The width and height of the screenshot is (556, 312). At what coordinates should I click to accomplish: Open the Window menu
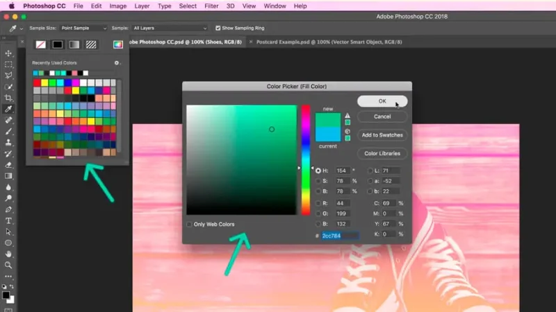[275, 6]
